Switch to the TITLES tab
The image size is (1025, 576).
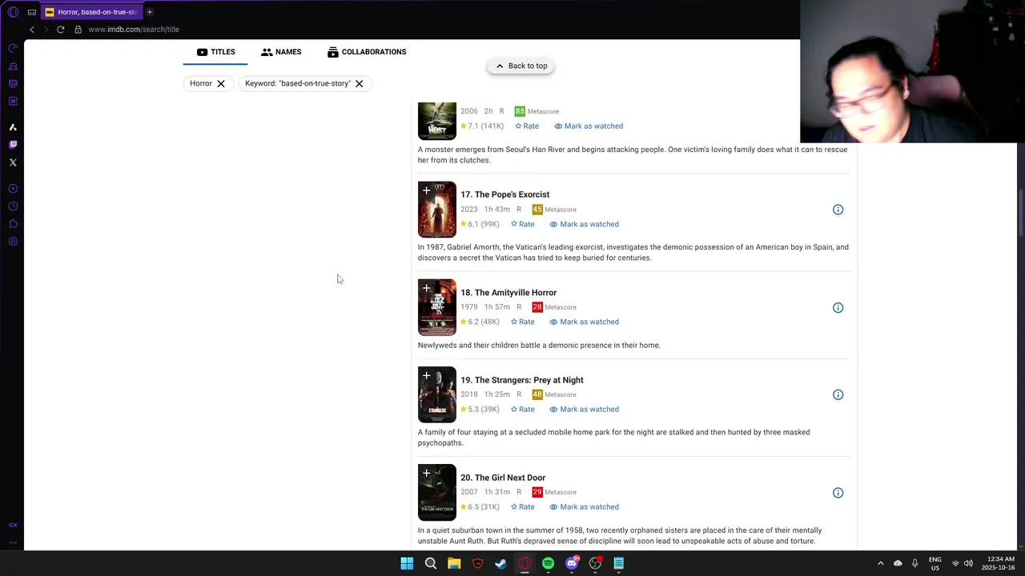(x=215, y=52)
